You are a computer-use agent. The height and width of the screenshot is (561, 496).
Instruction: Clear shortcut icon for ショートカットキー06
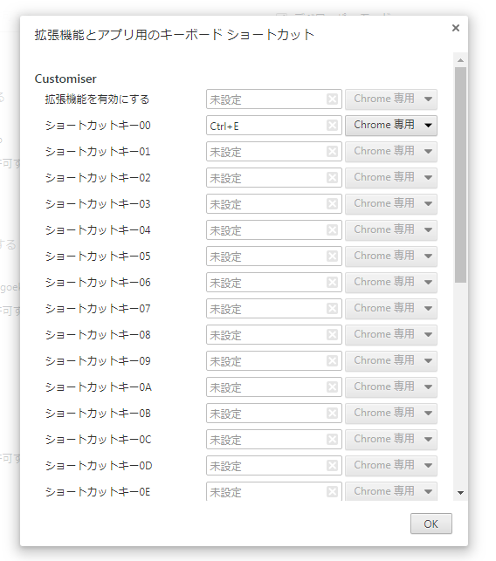pyautogui.click(x=332, y=283)
